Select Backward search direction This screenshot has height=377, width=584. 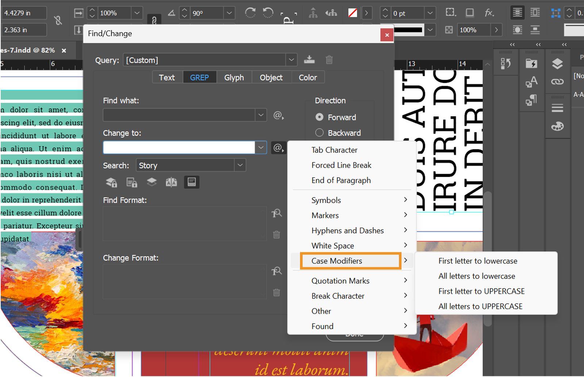click(x=319, y=132)
